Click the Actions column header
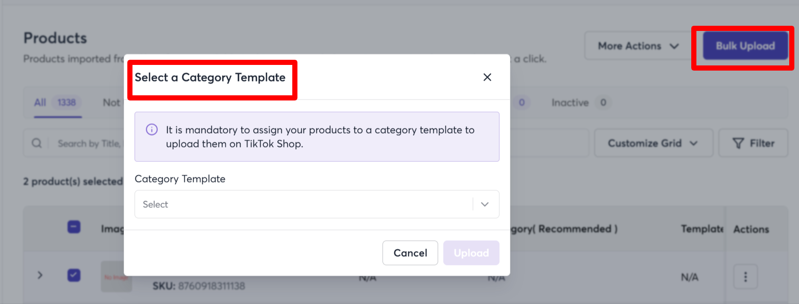Image resolution: width=799 pixels, height=304 pixels. (751, 229)
